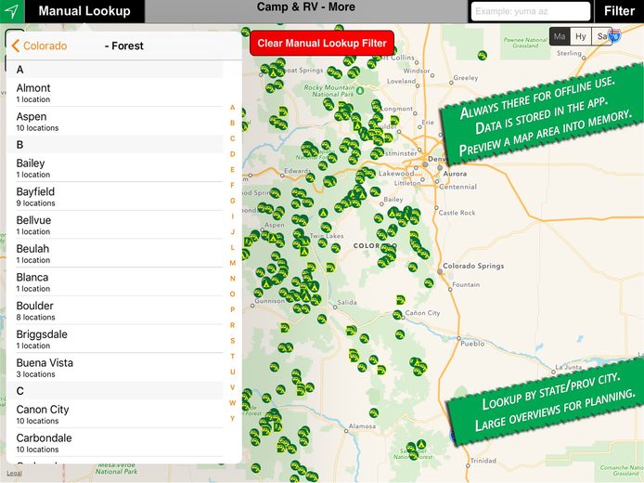This screenshot has height=483, width=644.
Task: Select Bailey in the city list
Action: tap(115, 168)
